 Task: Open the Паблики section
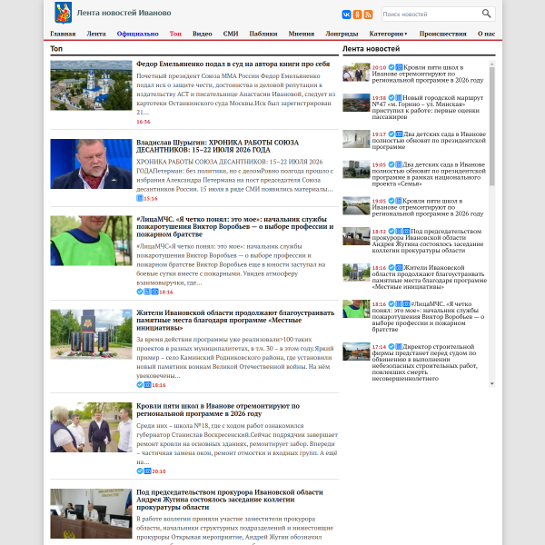[x=263, y=34]
